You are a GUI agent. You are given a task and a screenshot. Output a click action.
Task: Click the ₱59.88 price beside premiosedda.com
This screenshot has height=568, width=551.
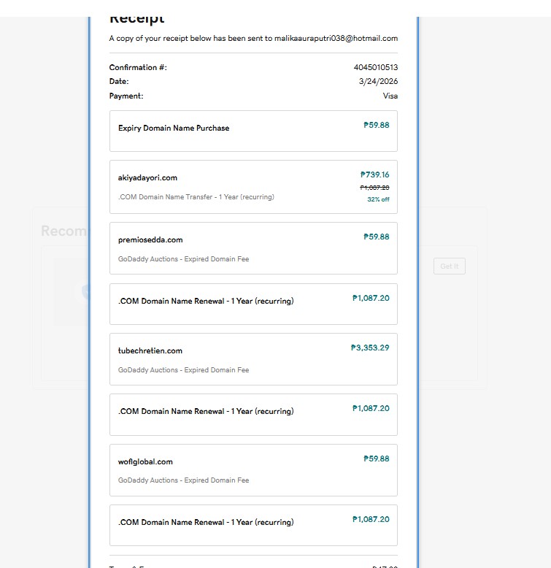coord(377,237)
